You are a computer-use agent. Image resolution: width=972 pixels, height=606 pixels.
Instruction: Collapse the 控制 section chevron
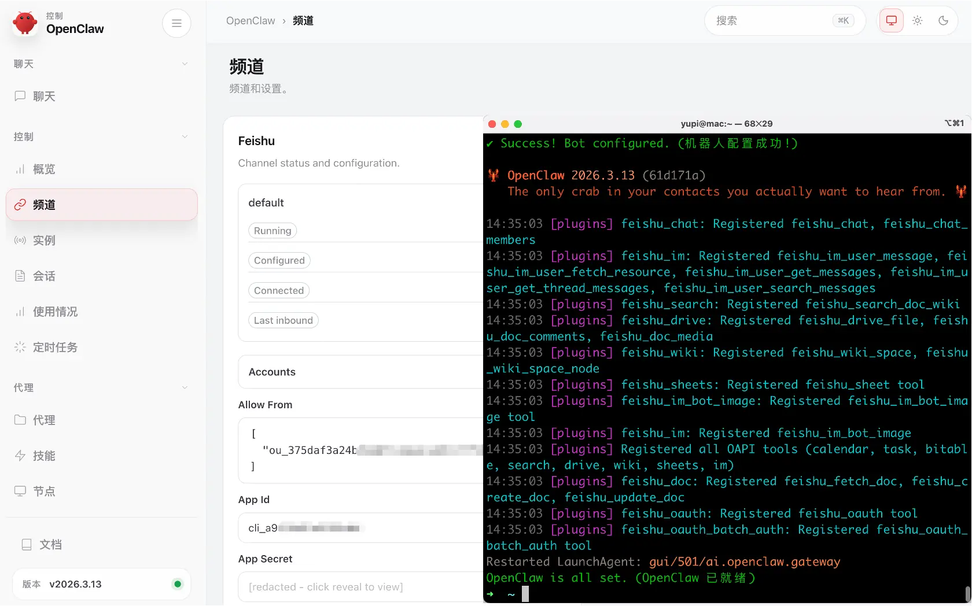point(185,136)
